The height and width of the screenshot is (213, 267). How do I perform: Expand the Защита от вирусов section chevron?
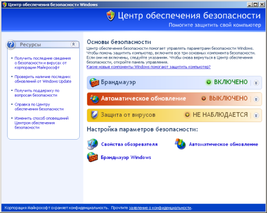256,115
